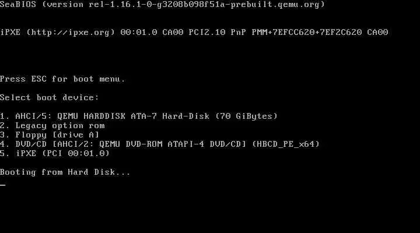Click the number '1.' before AHCI/5
The width and height of the screenshot is (420, 233).
[x=5, y=116]
